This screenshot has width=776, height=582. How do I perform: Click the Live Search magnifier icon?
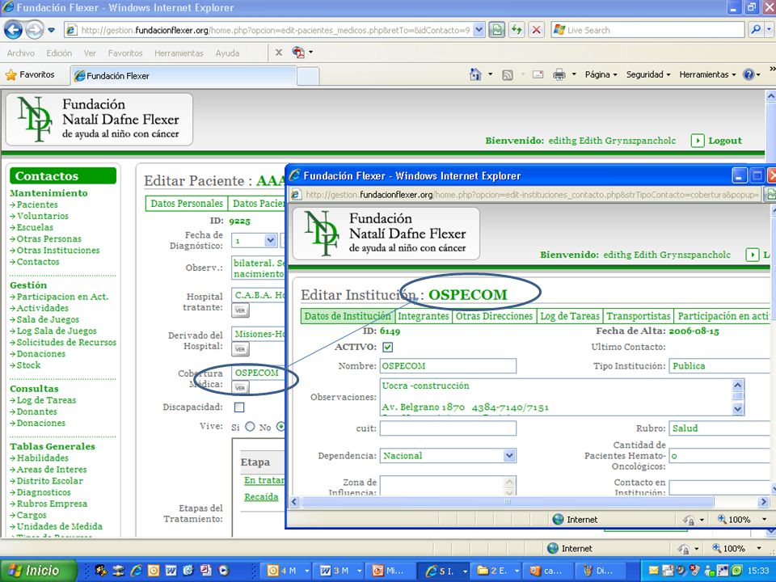(x=756, y=30)
